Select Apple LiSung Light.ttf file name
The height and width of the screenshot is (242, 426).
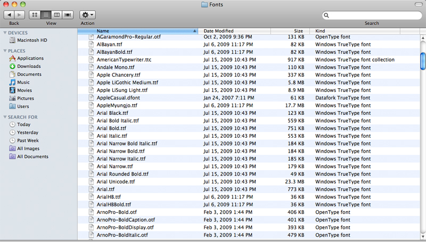pos(123,90)
